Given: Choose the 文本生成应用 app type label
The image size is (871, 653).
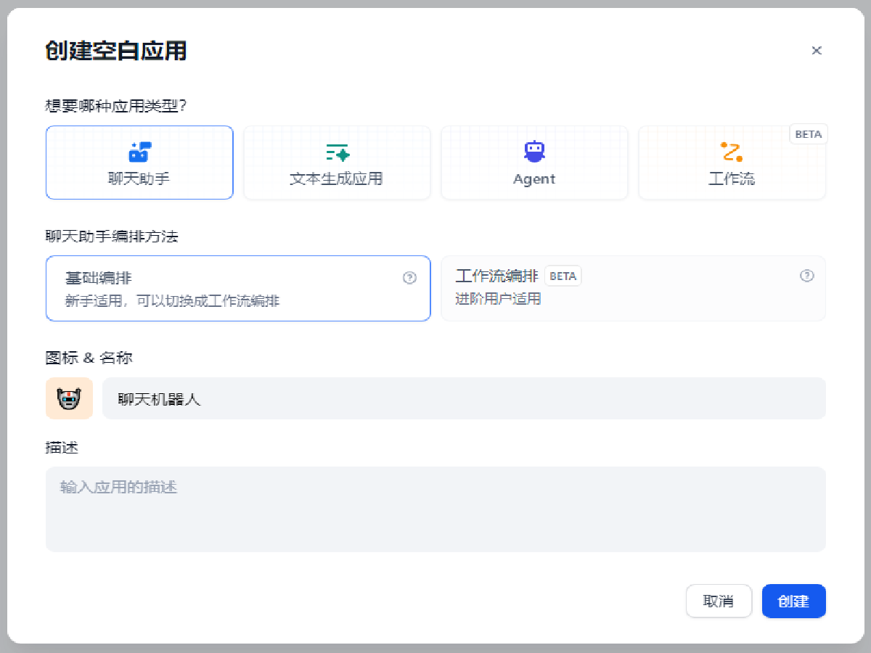Looking at the screenshot, I should [x=336, y=179].
